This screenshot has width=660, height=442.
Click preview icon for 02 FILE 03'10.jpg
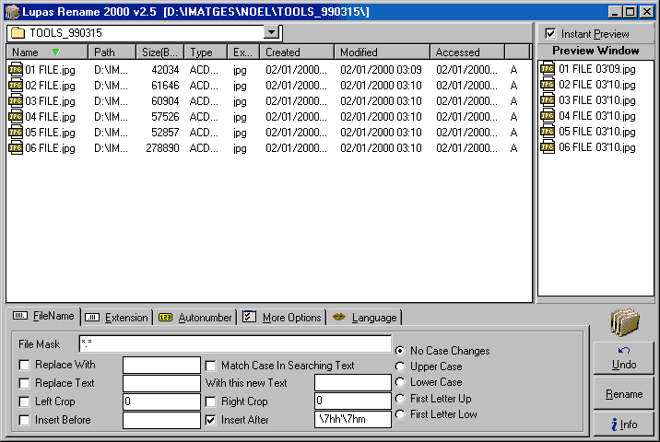[548, 85]
